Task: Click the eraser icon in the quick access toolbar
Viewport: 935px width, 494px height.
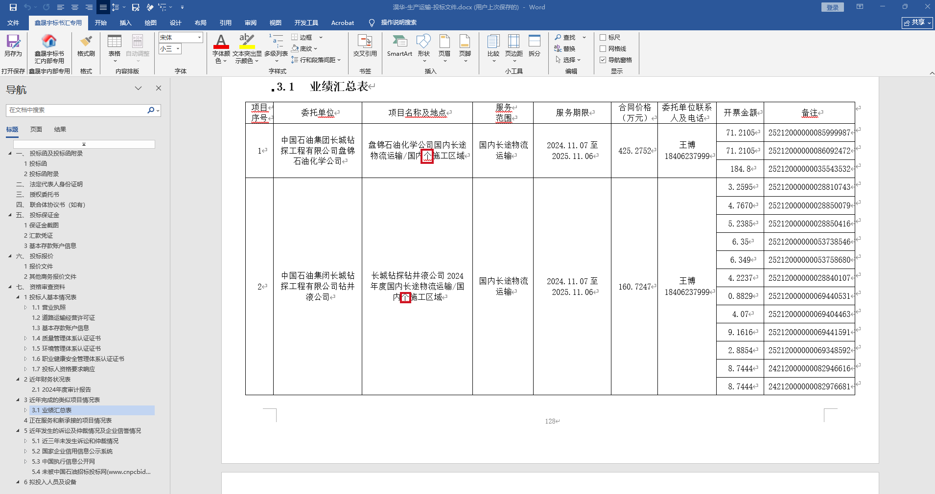Action: tap(150, 7)
